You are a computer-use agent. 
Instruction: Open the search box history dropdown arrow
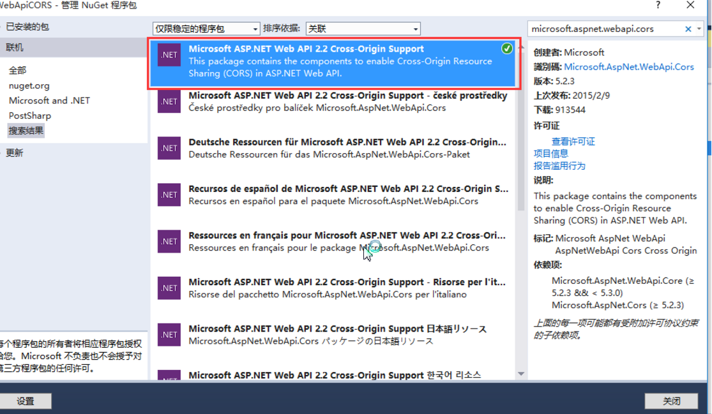699,29
